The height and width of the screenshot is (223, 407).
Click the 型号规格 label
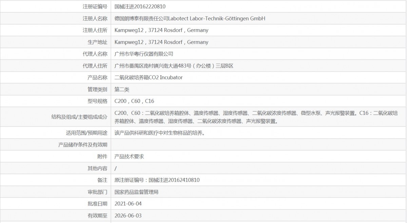pos(97,101)
